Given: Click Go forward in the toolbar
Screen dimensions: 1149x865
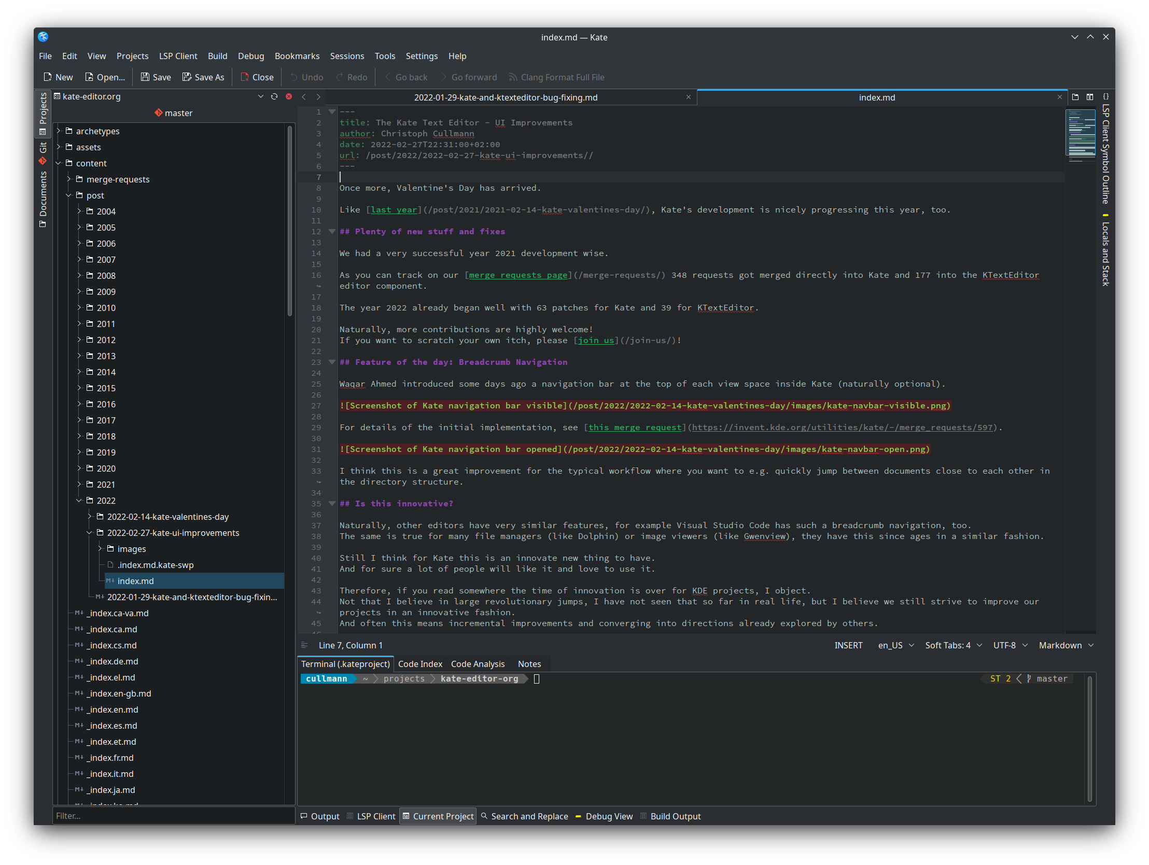Looking at the screenshot, I should [x=469, y=77].
